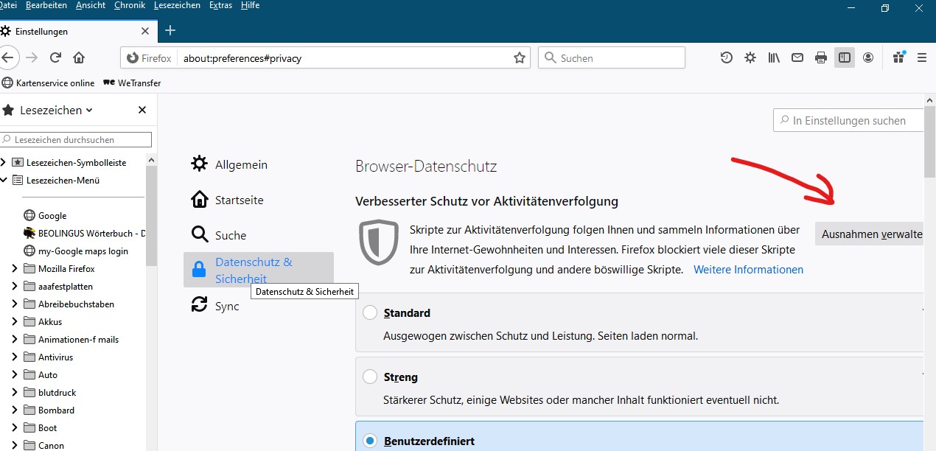Open the history clock icon in toolbar
Screen dimensions: 936x451
[x=727, y=57]
